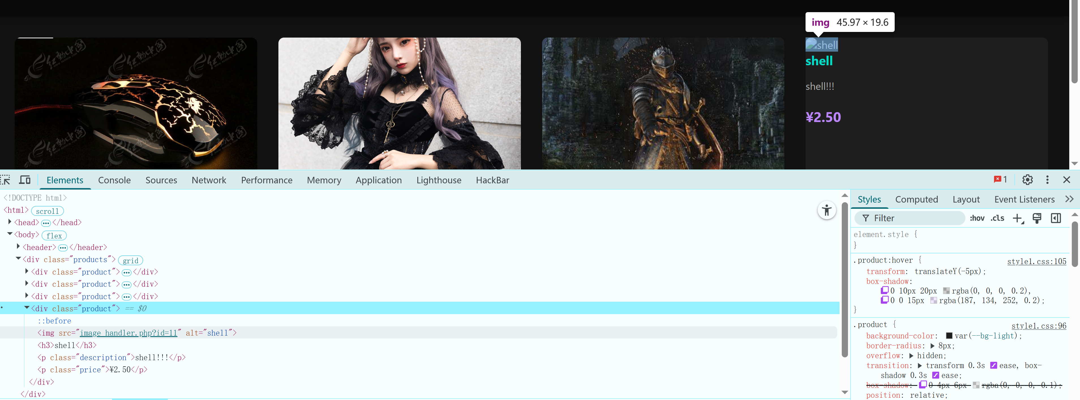Toggle the .cls class editor

(x=997, y=218)
